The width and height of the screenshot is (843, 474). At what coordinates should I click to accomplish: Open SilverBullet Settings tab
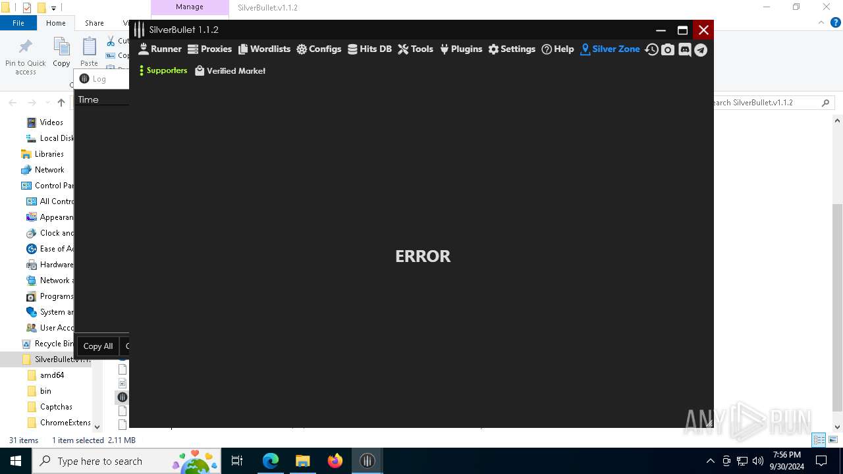(x=512, y=49)
